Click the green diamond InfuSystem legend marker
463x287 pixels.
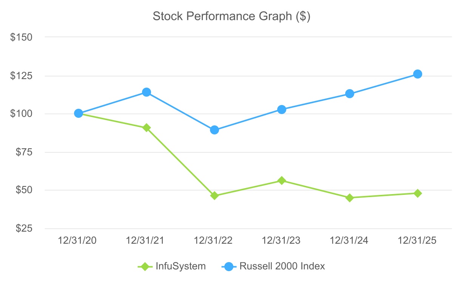click(x=143, y=266)
